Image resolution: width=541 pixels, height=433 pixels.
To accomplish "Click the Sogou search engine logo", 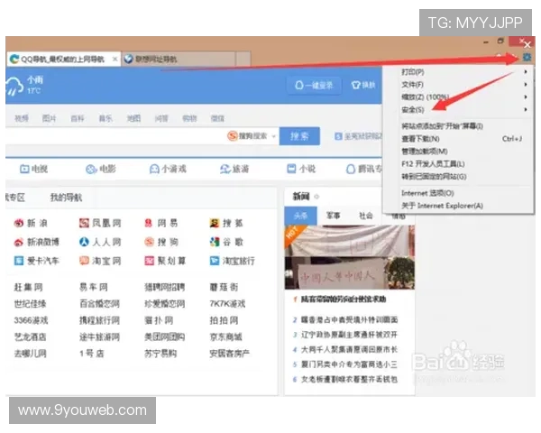I will pyautogui.click(x=233, y=135).
